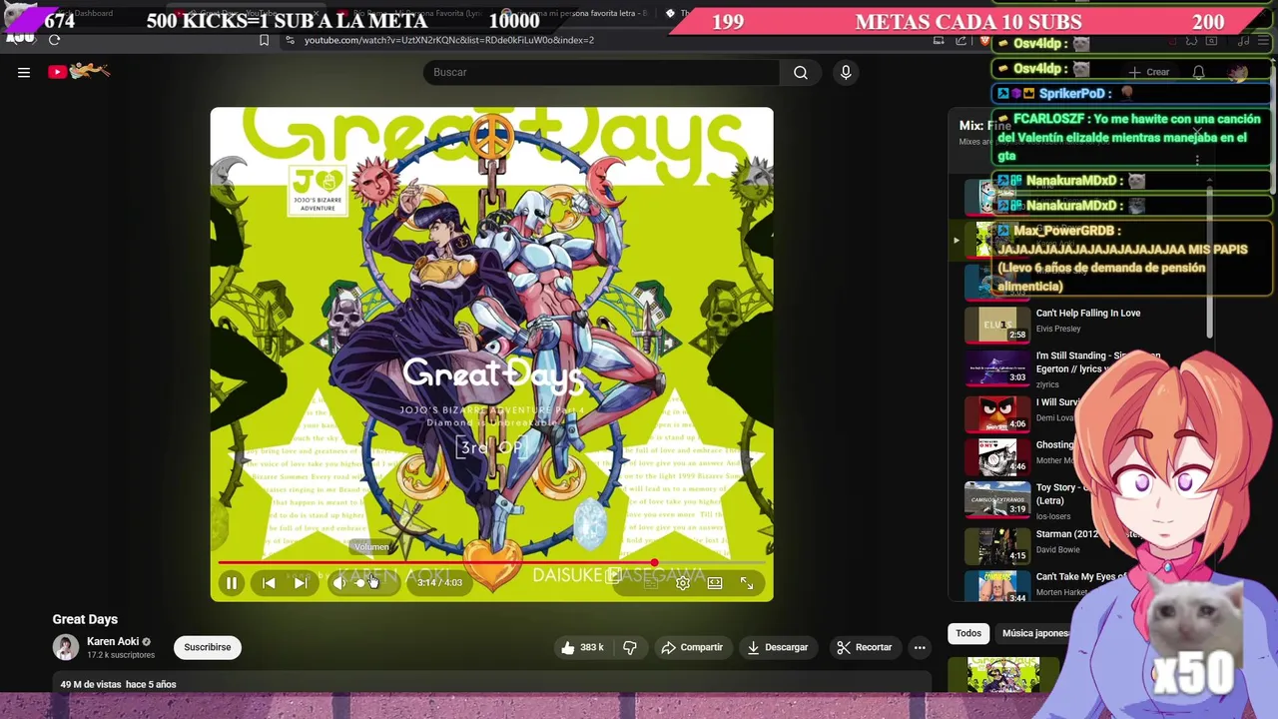Open the Toy Story 3:19 thumbnail
The height and width of the screenshot is (719, 1278).
(996, 498)
